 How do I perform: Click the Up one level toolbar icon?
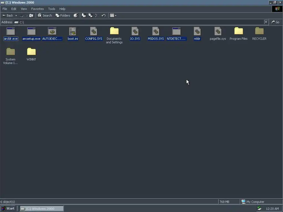click(x=31, y=15)
